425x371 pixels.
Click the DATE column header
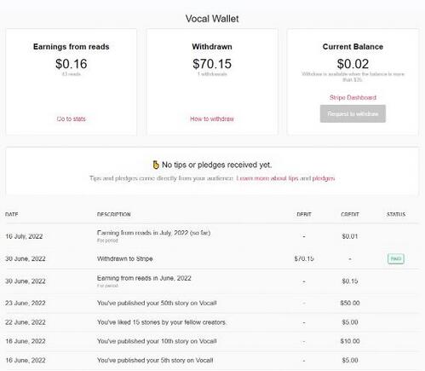[12, 214]
